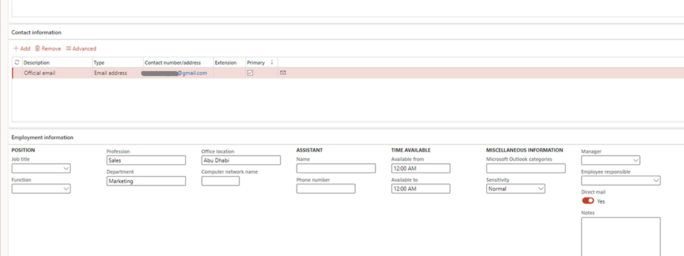The height and width of the screenshot is (256, 684).
Task: Open the Function dropdown
Action: click(66, 189)
